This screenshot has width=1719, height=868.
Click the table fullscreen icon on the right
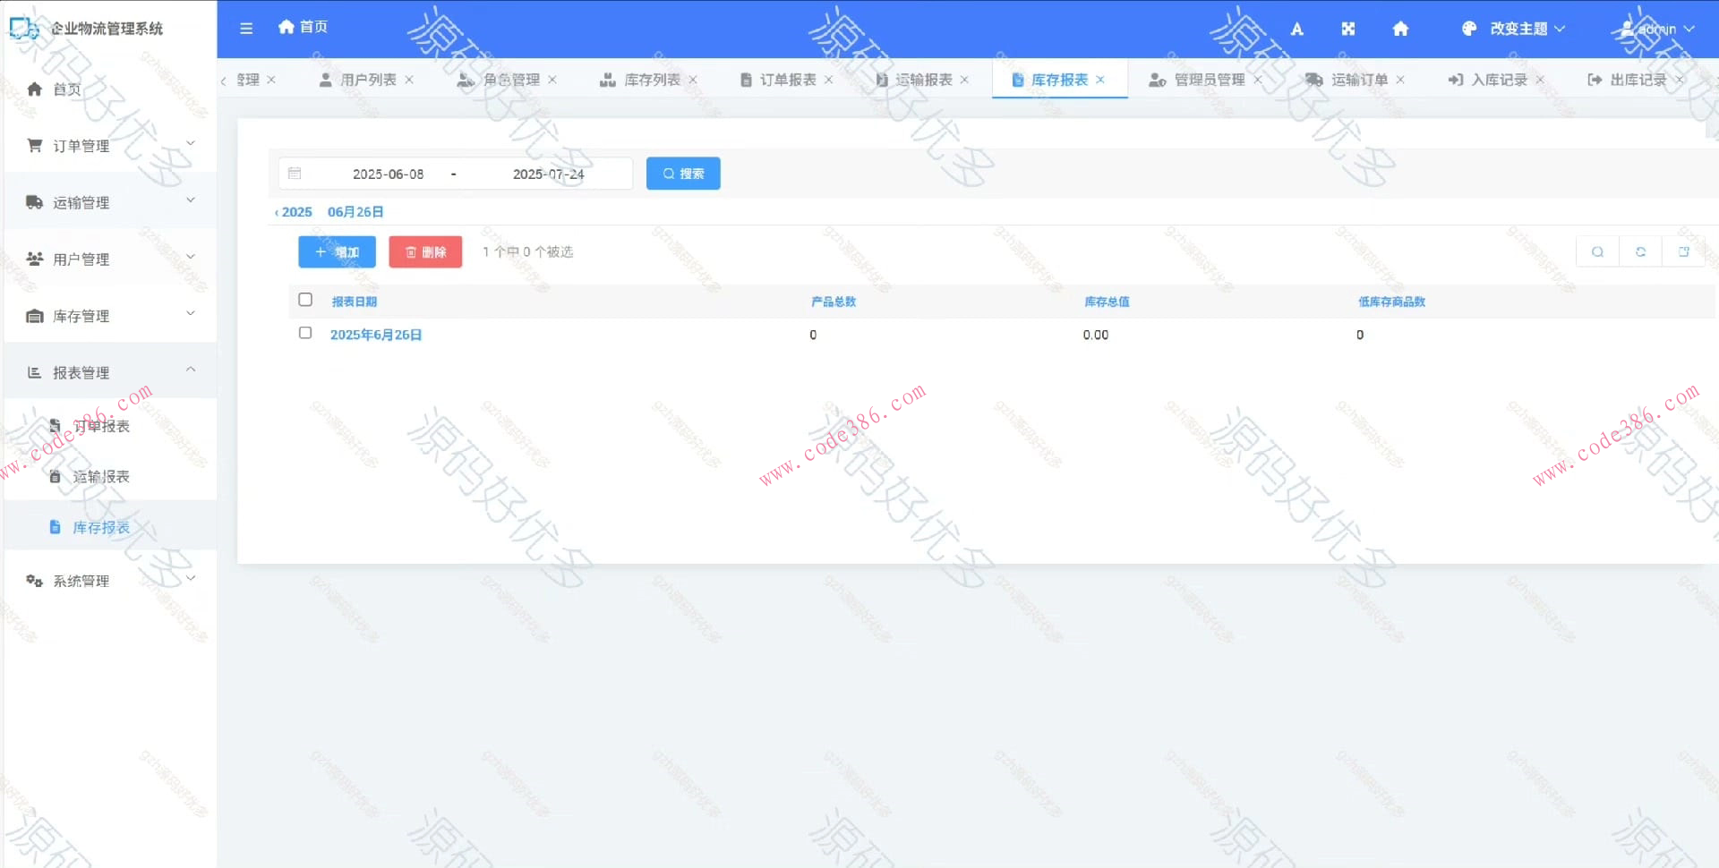(x=1685, y=251)
